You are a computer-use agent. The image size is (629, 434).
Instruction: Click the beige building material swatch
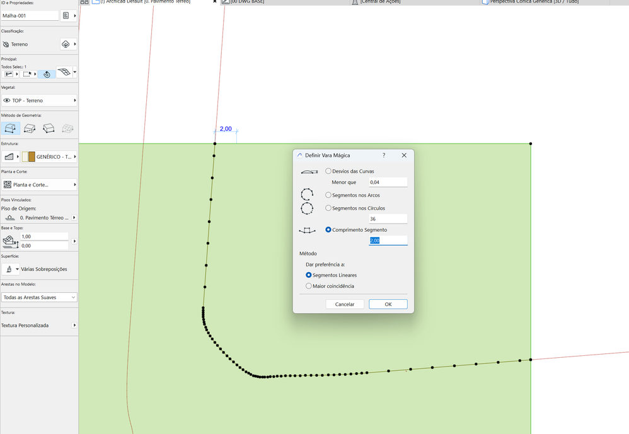coord(25,157)
